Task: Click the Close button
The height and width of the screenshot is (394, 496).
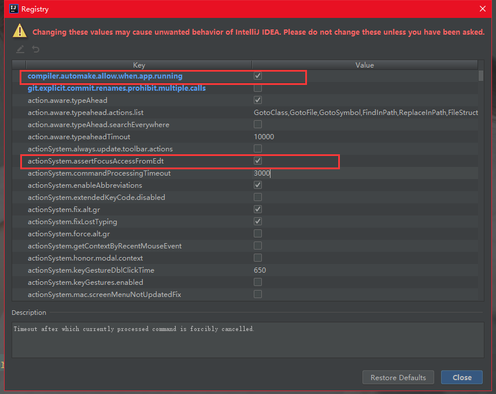Action: click(x=462, y=377)
